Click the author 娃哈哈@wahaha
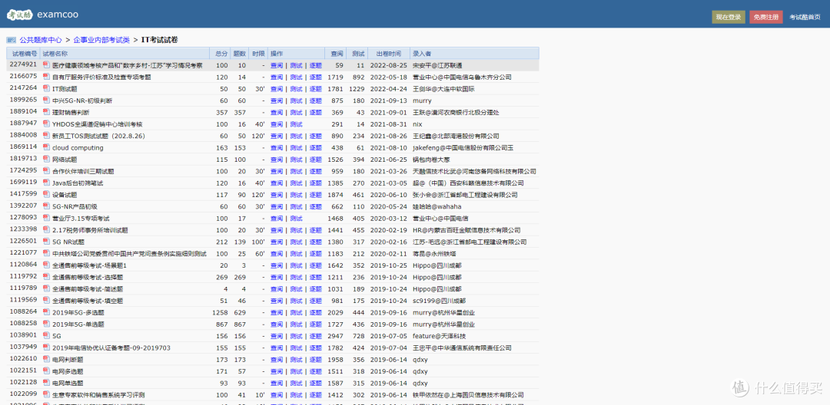The width and height of the screenshot is (830, 405). coord(437,206)
